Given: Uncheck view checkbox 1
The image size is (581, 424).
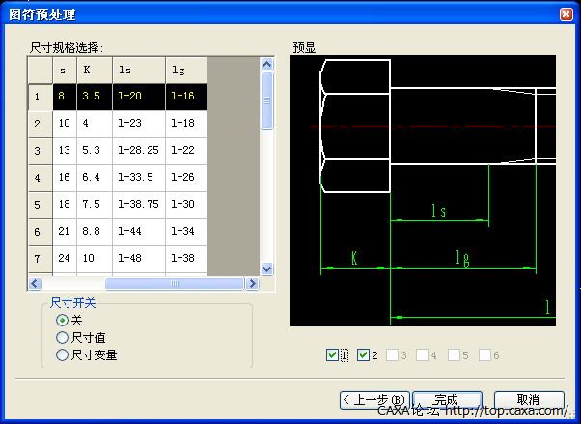Looking at the screenshot, I should click(333, 355).
